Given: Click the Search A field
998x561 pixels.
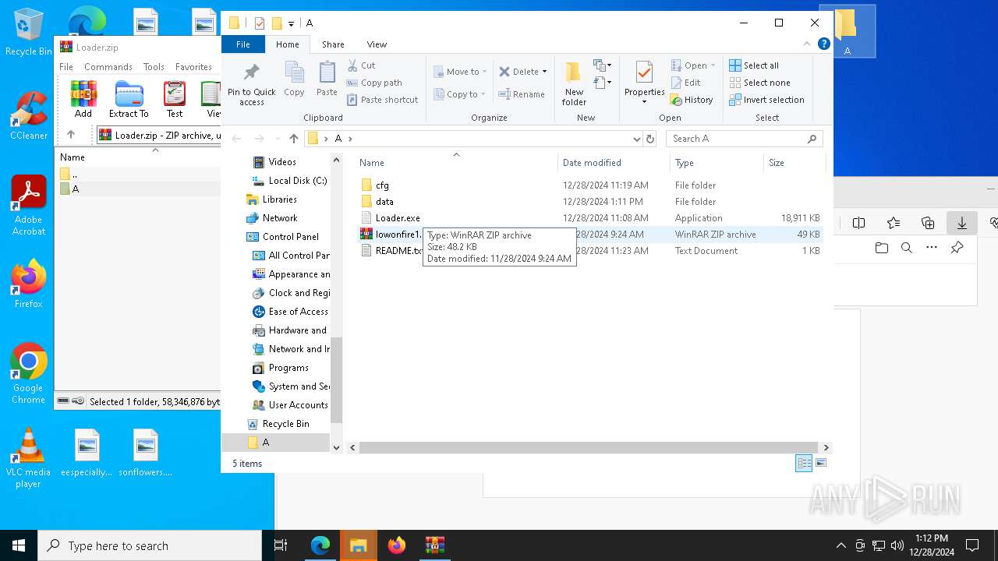Looking at the screenshot, I should pos(745,139).
